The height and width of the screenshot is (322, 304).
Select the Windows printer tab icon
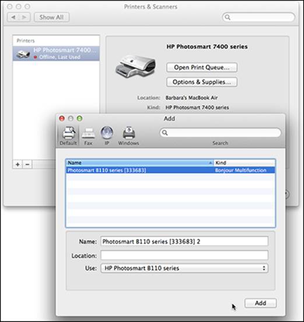tap(128, 136)
